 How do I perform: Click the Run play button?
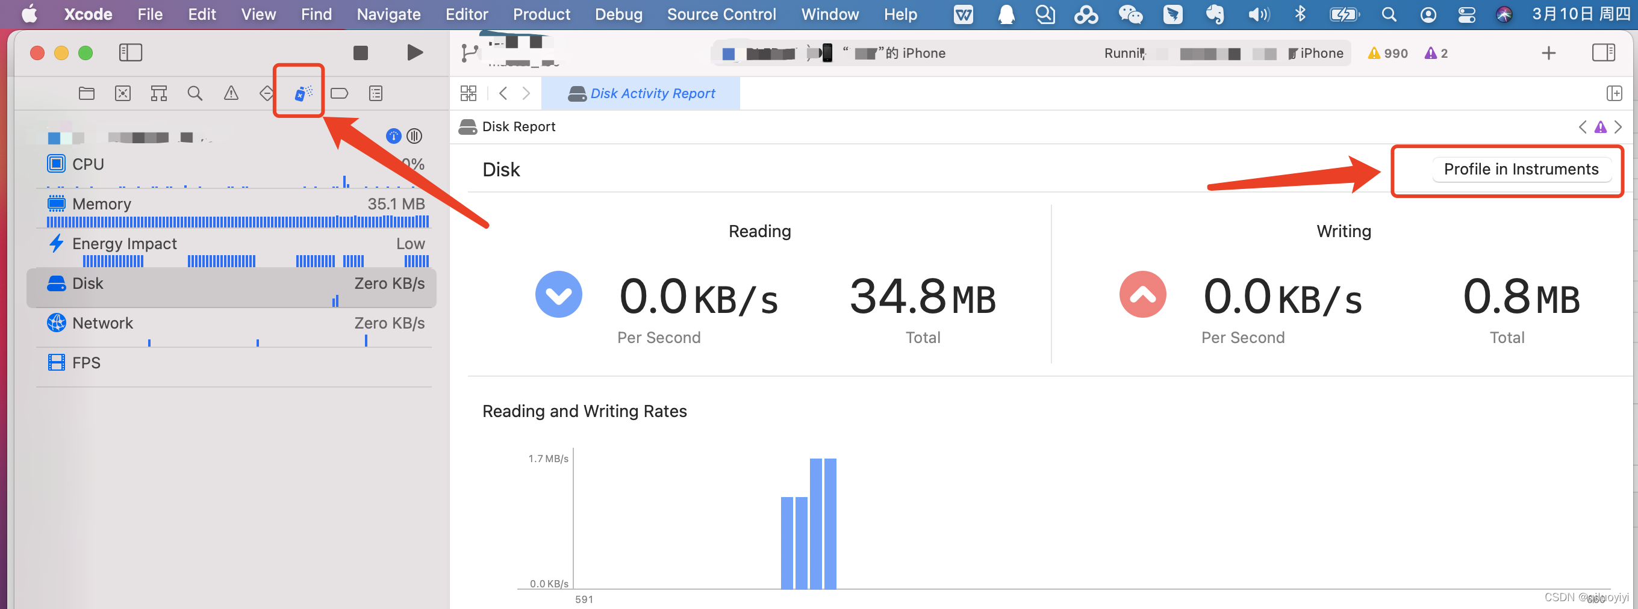pyautogui.click(x=414, y=53)
